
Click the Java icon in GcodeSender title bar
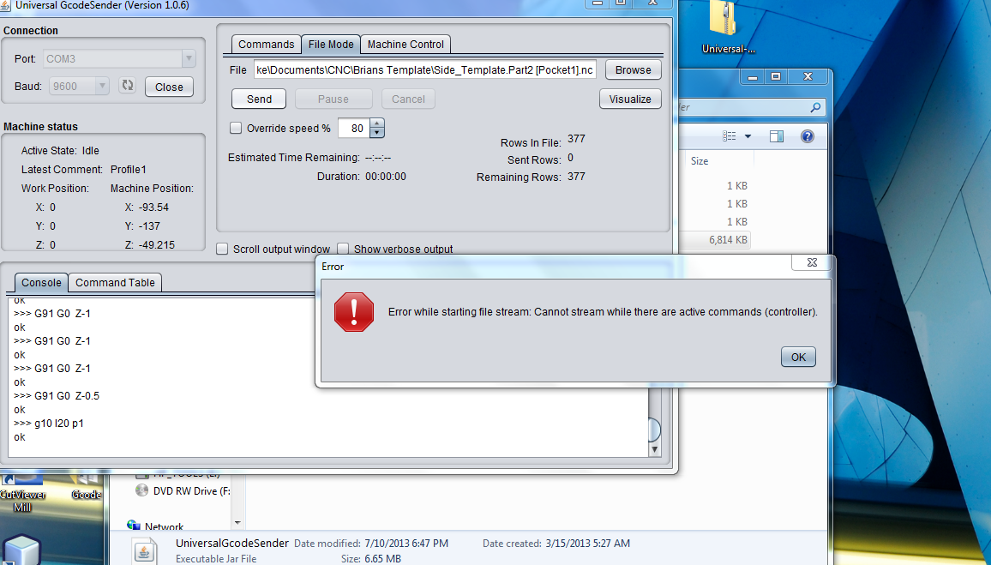pos(6,6)
